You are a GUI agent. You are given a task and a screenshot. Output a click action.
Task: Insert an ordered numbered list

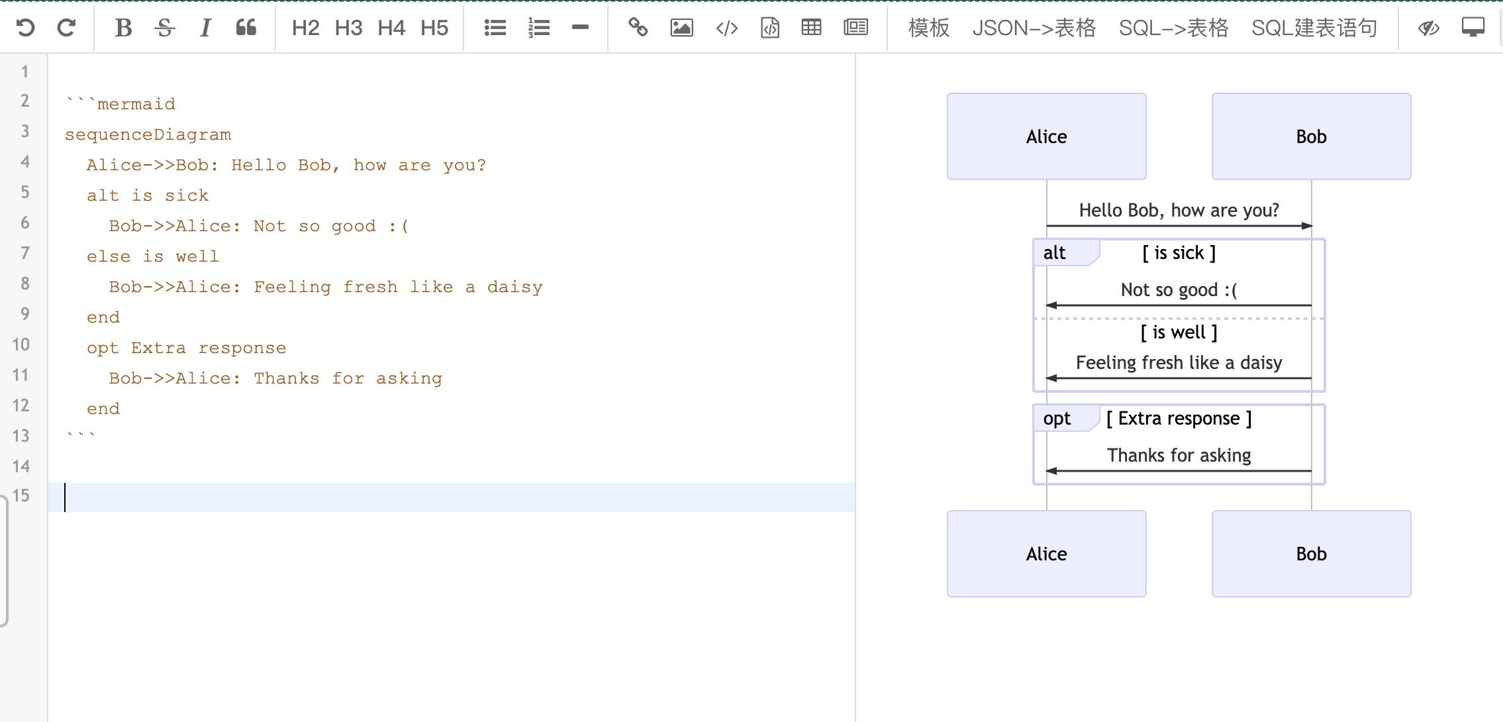coord(539,28)
